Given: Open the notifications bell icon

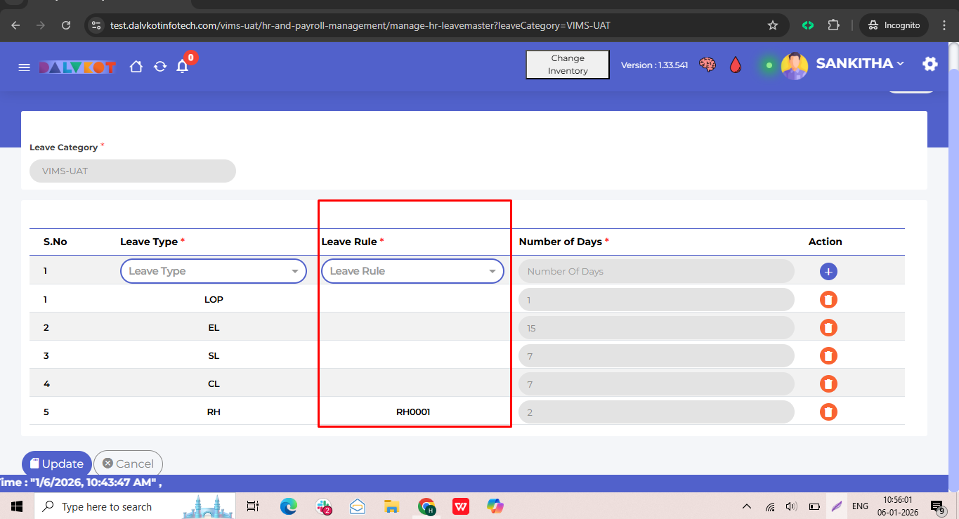Looking at the screenshot, I should [183, 67].
